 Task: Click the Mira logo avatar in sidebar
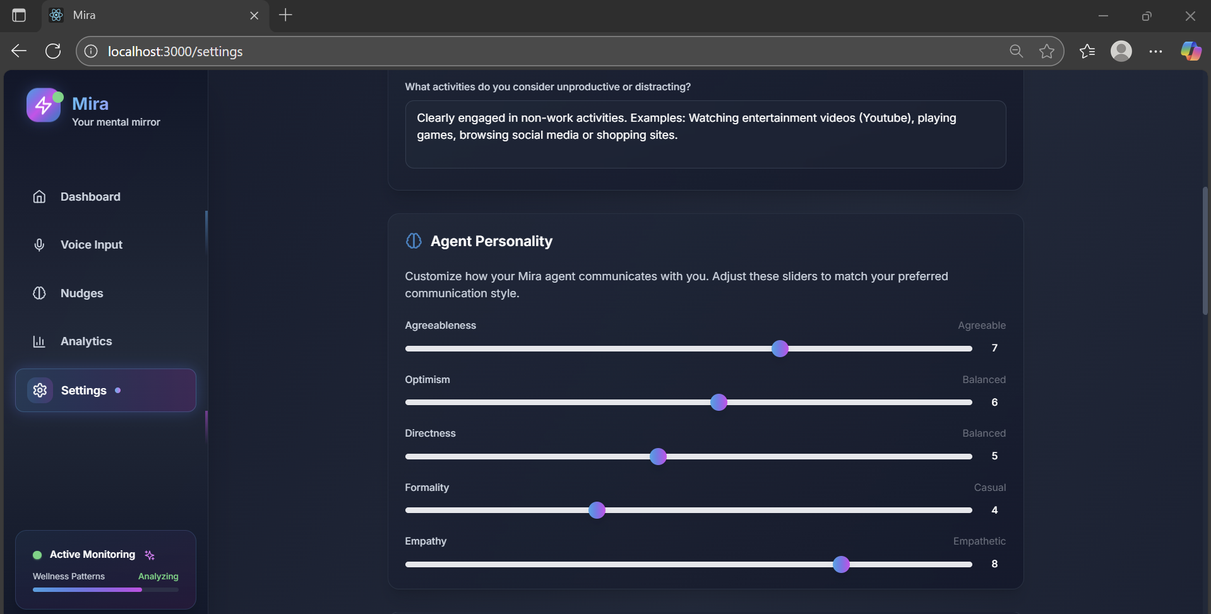pos(44,105)
